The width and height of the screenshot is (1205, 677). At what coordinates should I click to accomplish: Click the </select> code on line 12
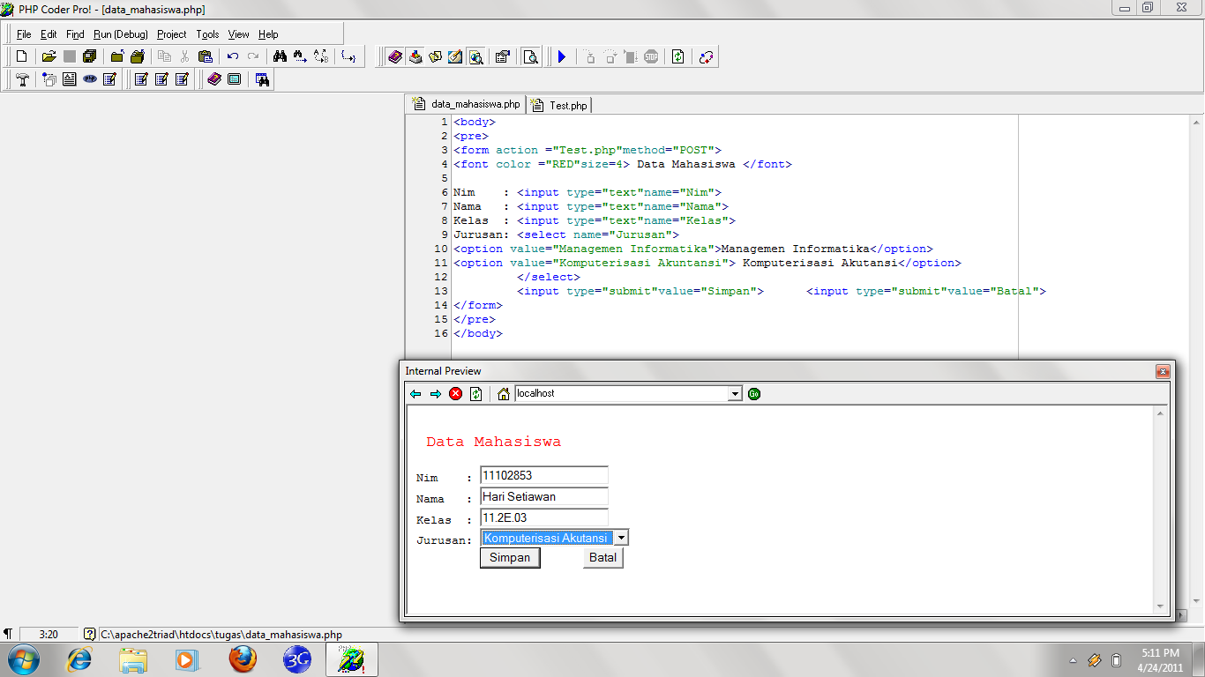click(x=549, y=277)
